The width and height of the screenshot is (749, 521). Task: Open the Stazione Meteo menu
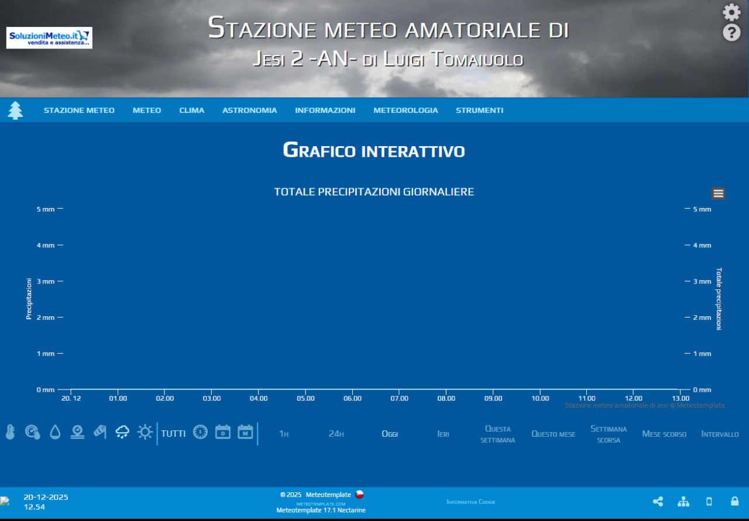coord(79,111)
